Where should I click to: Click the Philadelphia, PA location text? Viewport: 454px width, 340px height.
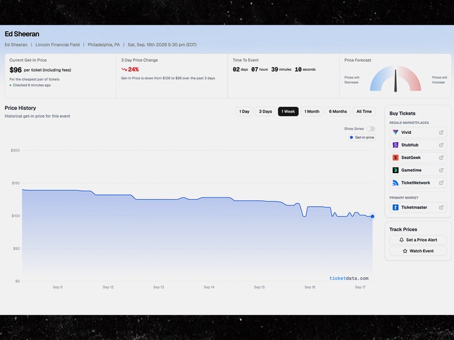coord(104,45)
